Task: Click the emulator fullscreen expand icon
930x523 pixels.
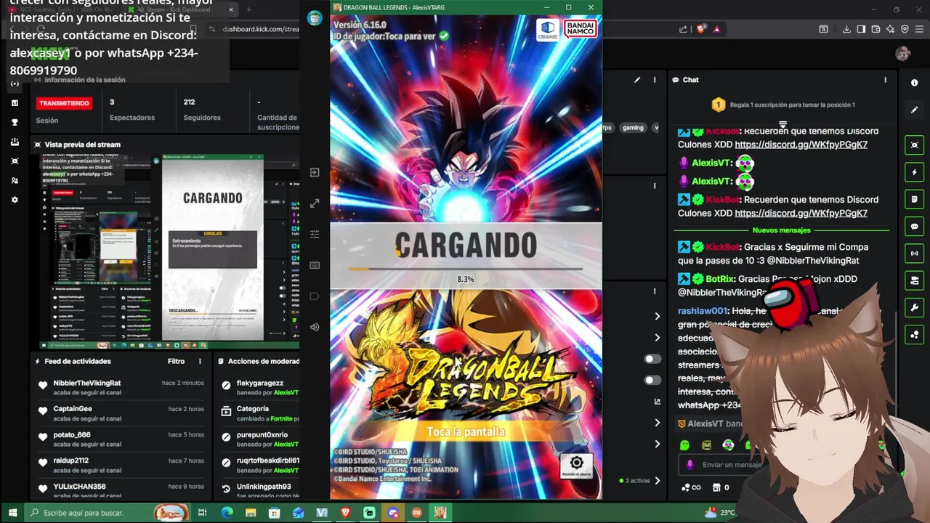Action: (315, 204)
